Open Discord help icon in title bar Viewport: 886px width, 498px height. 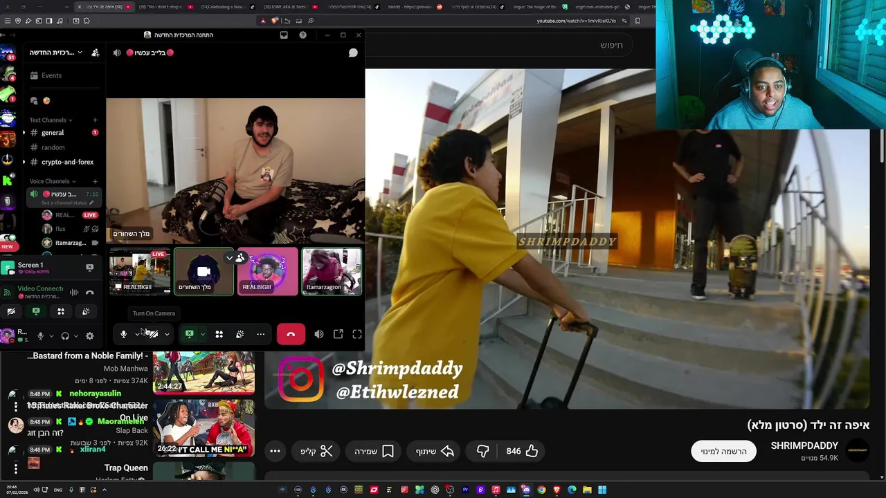click(x=302, y=35)
